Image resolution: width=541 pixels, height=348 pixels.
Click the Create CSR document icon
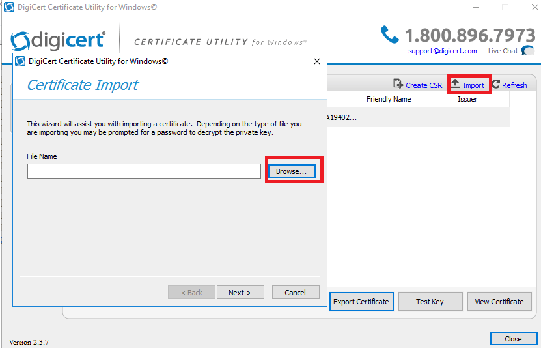398,84
